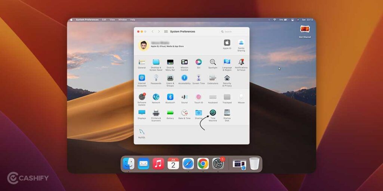
Task: Open the Passwords preferences pane
Action: [x=156, y=80]
